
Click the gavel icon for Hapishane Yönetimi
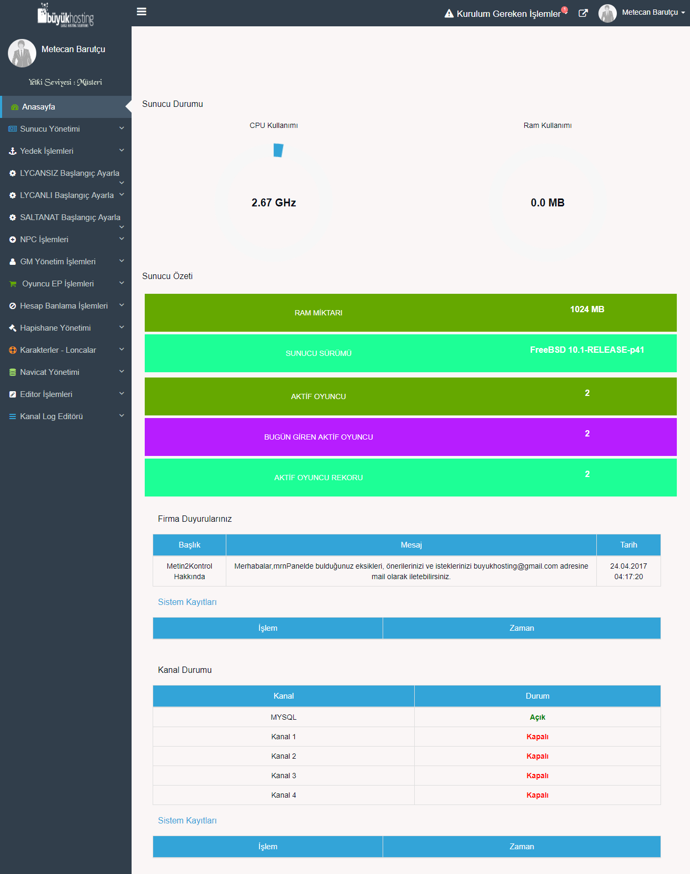click(13, 328)
